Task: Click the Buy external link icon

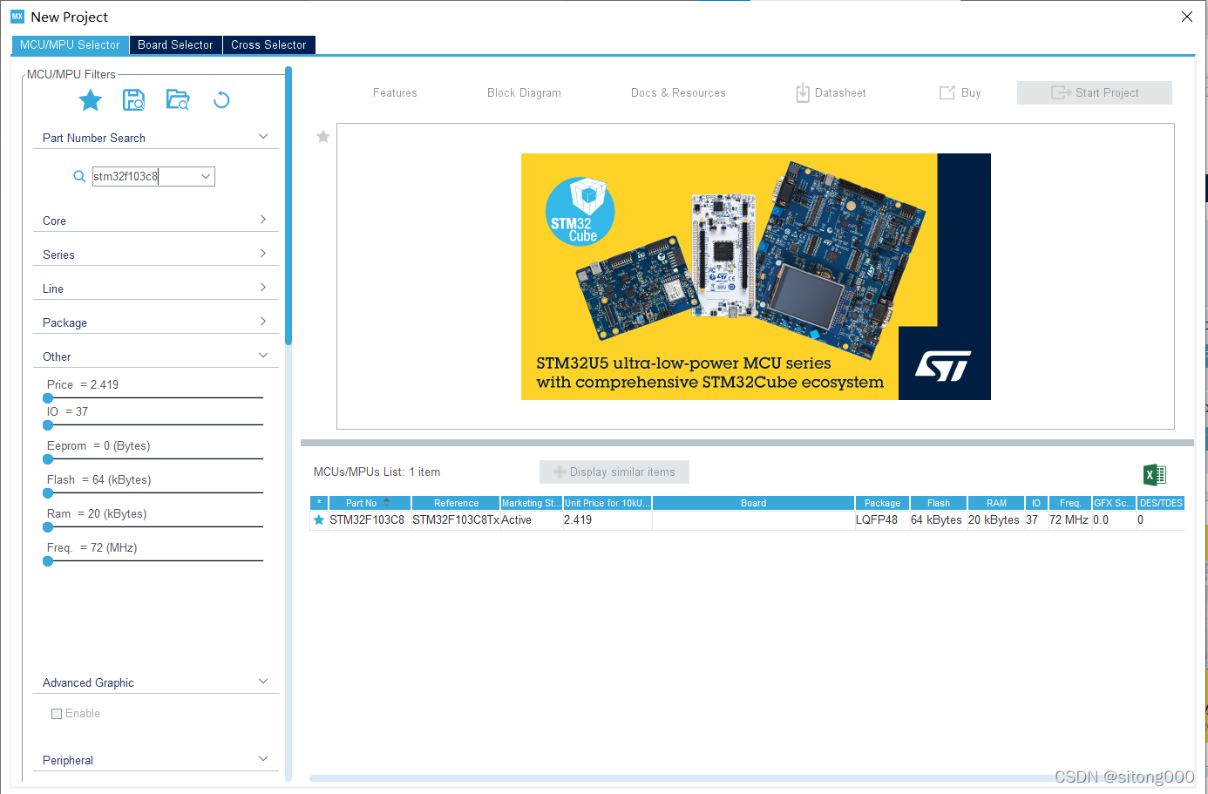Action: click(947, 93)
